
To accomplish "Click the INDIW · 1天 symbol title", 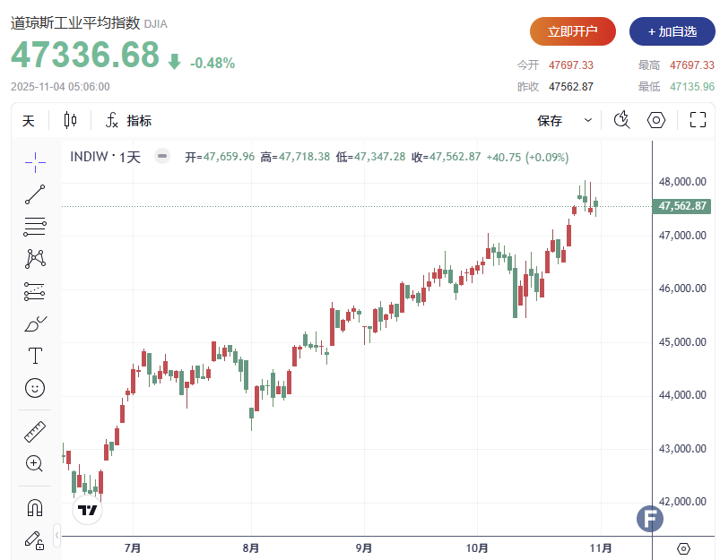I will 105,157.
